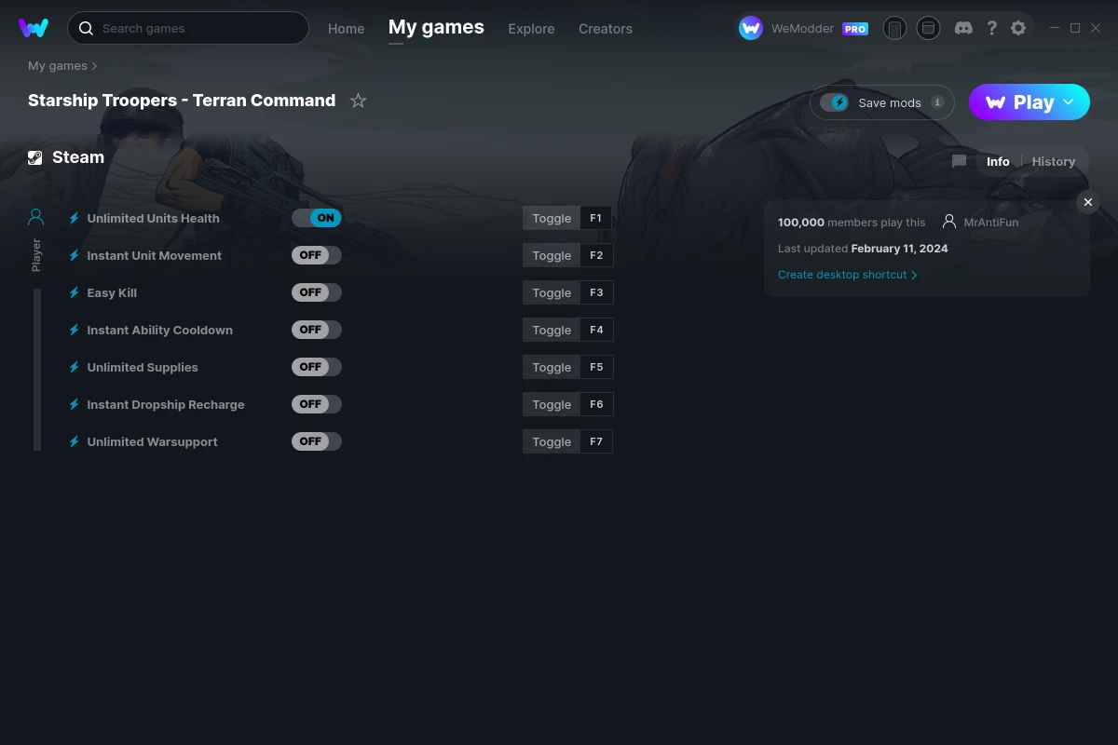Click the Save mods info icon

point(937,102)
